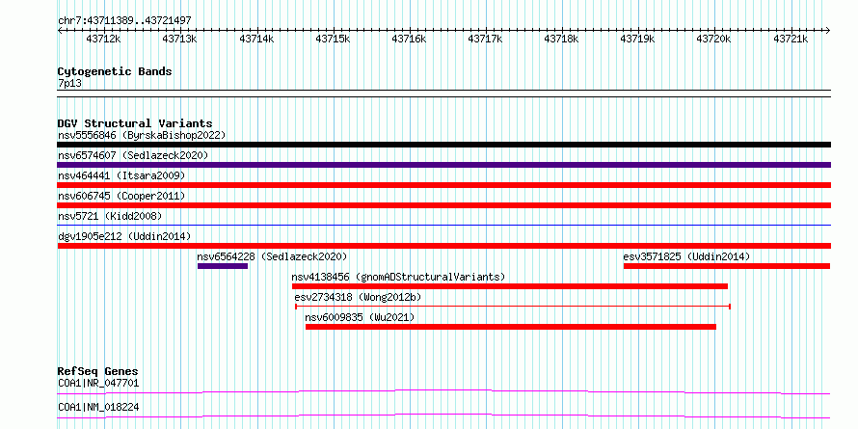Click the 43715k ruler tick label

coord(333,39)
